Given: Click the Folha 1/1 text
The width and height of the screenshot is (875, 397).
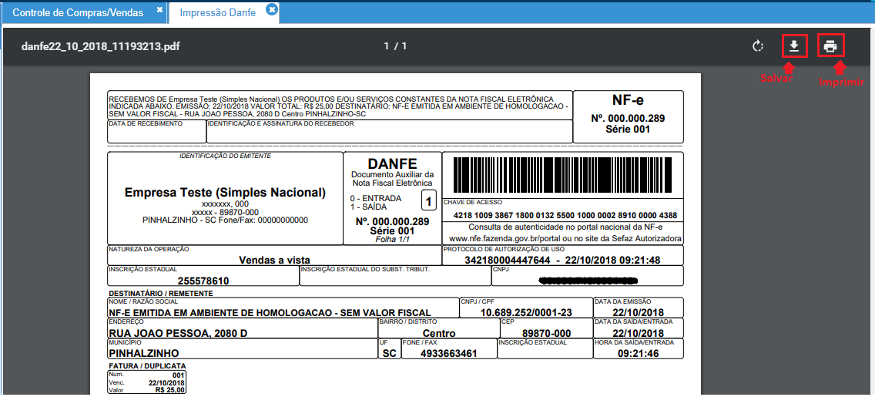Looking at the screenshot, I should (392, 239).
